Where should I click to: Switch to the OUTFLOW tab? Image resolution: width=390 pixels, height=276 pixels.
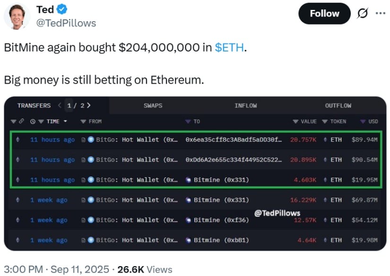click(x=338, y=106)
